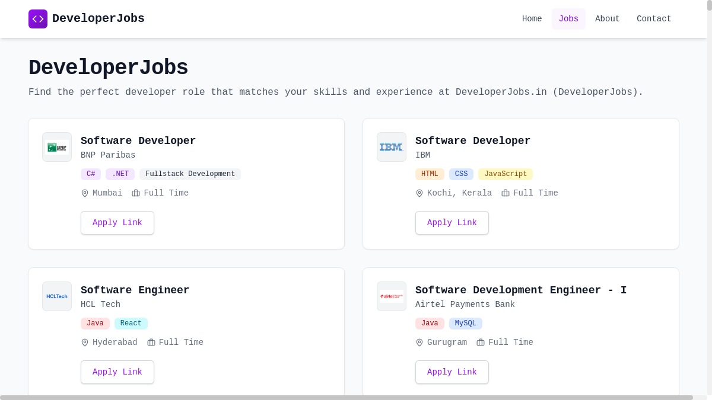Open the Contact page link
712x400 pixels.
654,19
